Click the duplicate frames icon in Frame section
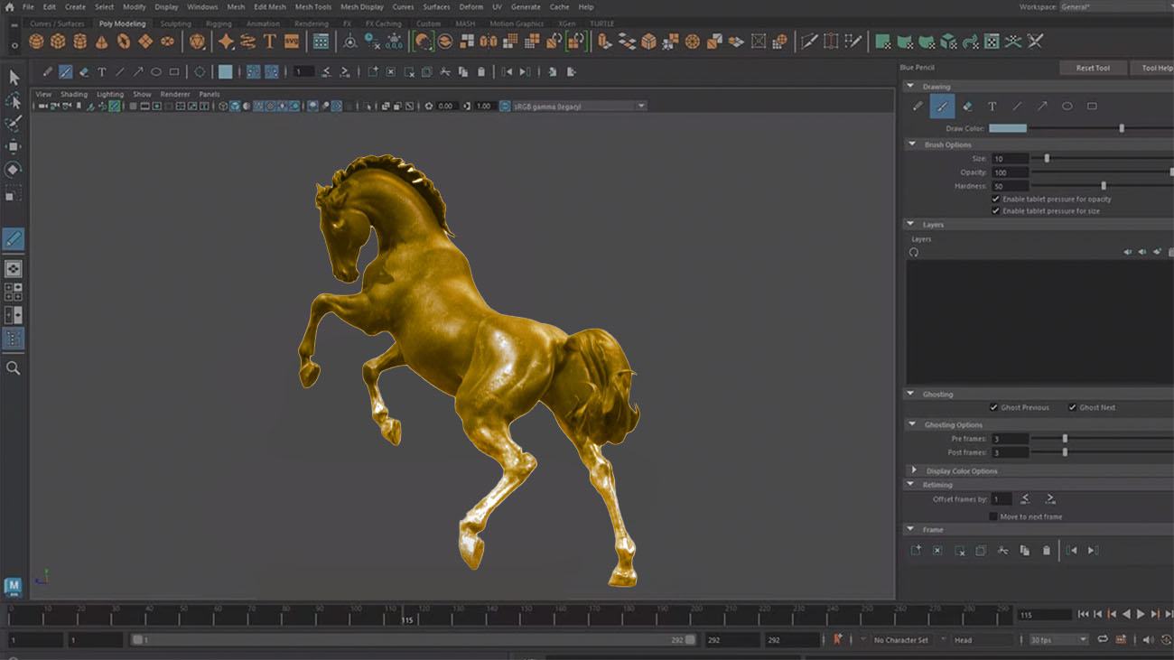 pyautogui.click(x=1024, y=550)
